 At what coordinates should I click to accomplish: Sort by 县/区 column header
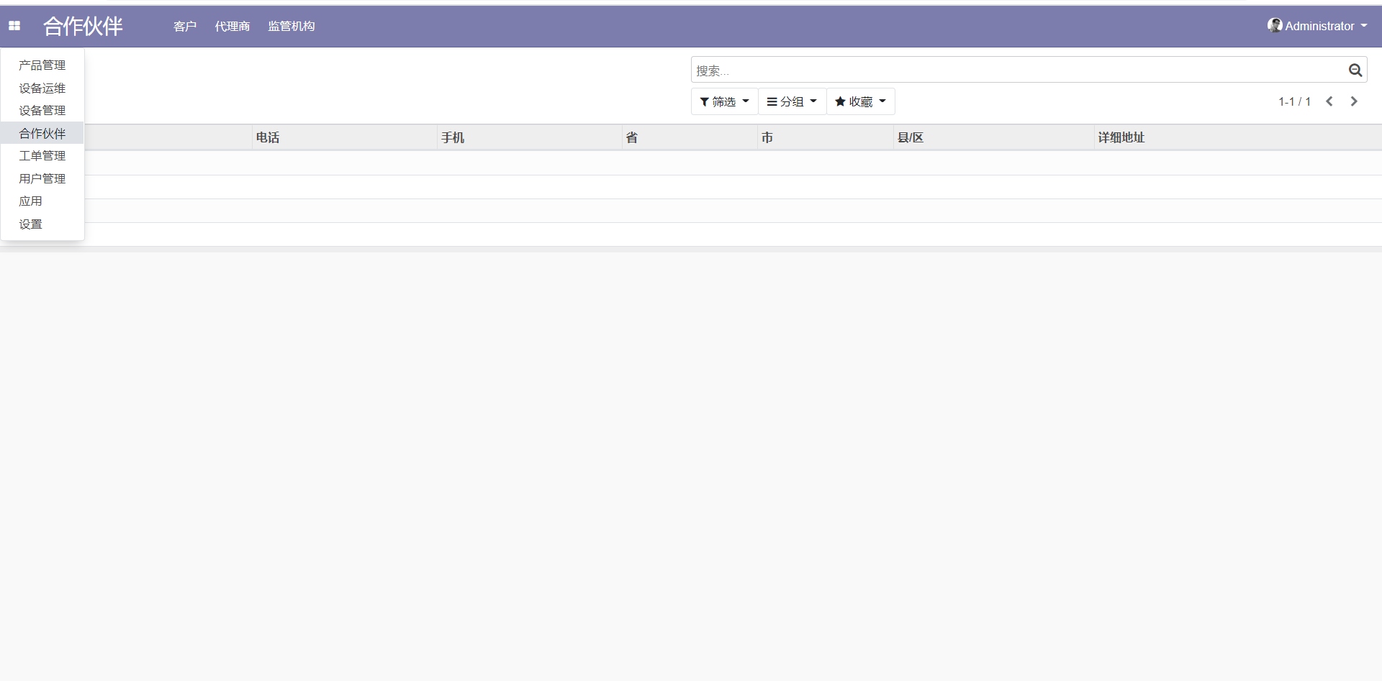click(994, 137)
